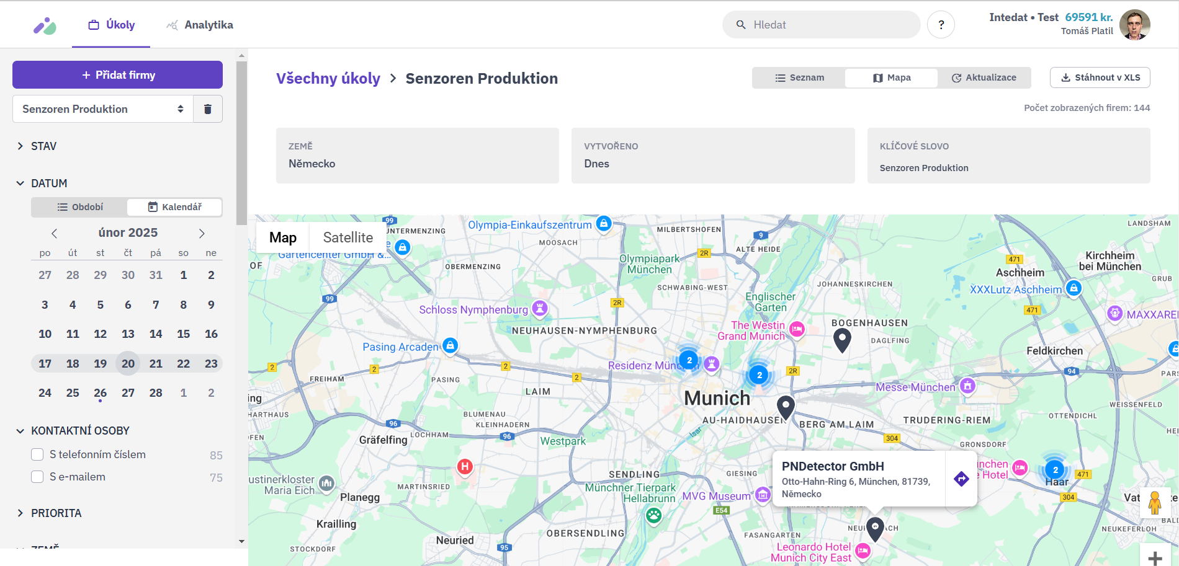Viewport: 1179px width, 566px height.
Task: Click Olympia-Einkaufszentrum shopping marker
Action: pos(604,223)
